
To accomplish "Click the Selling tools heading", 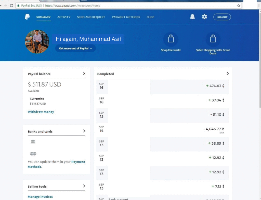I will [37, 186].
